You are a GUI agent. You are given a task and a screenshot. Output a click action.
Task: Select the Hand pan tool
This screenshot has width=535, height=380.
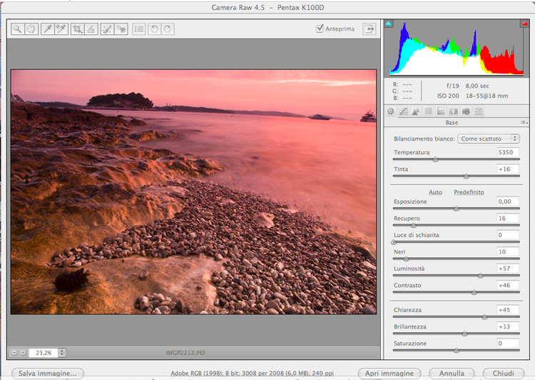[x=31, y=29]
